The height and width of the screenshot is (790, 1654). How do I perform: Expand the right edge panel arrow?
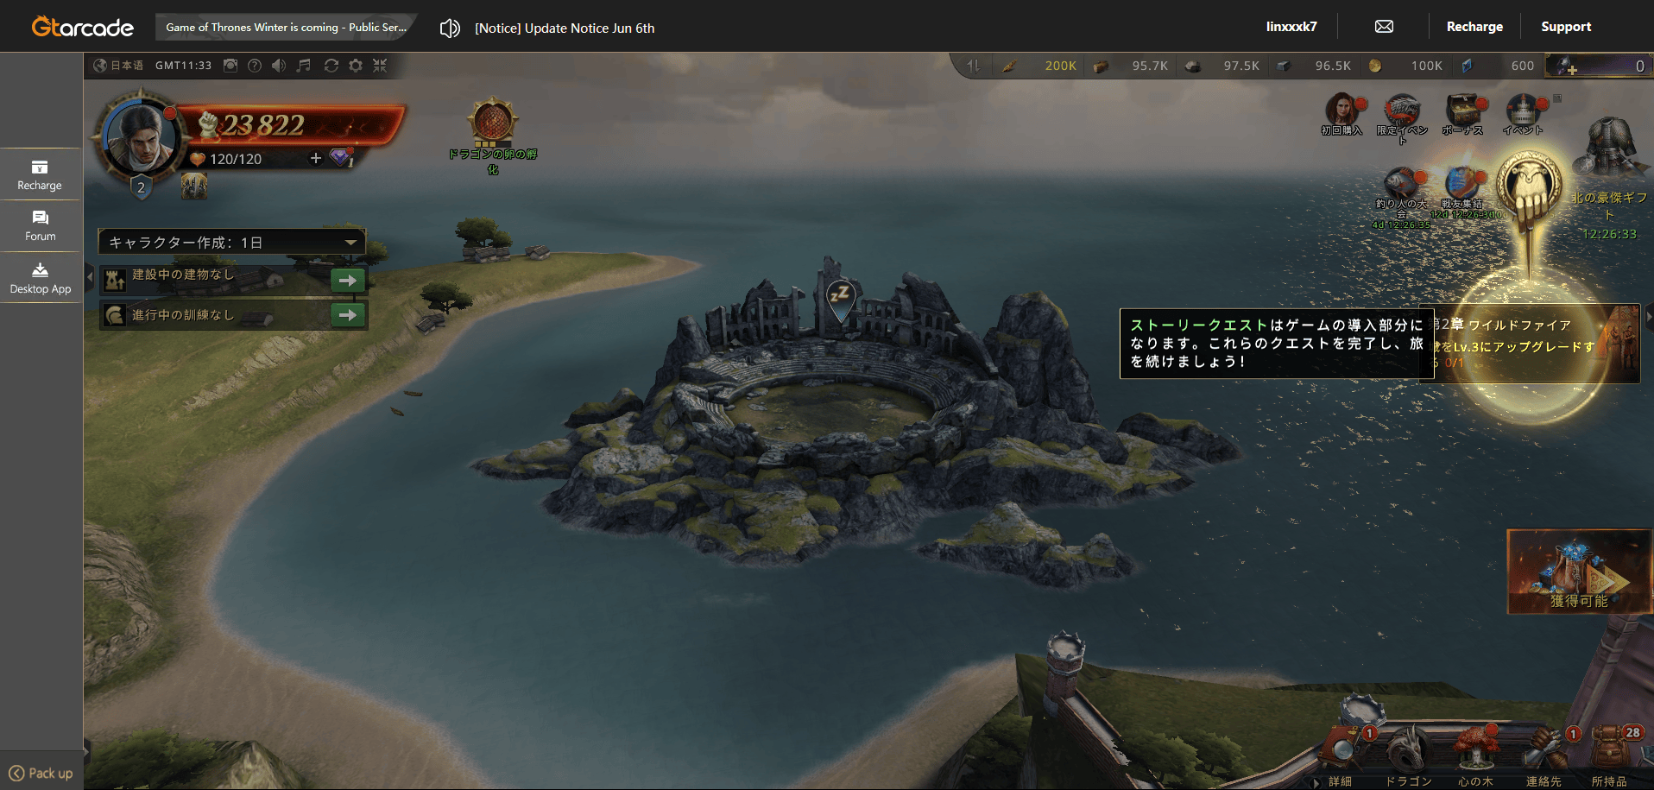click(x=1649, y=317)
